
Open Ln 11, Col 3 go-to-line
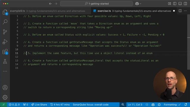[x=135, y=105]
